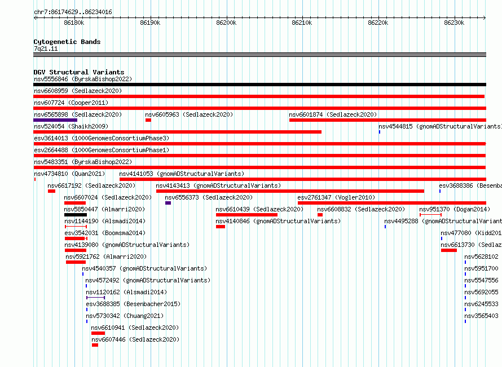Open the nsv4544815 gnomAD variant label

(440, 126)
